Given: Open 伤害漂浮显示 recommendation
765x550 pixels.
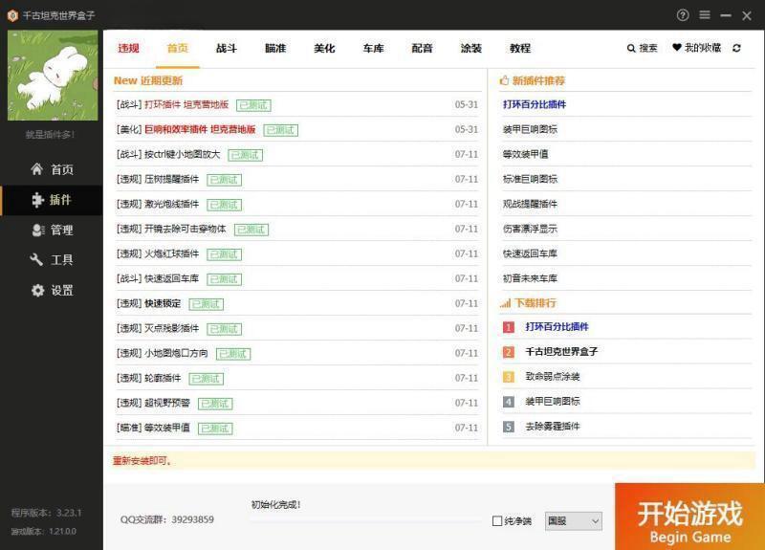Looking at the screenshot, I should (530, 229).
